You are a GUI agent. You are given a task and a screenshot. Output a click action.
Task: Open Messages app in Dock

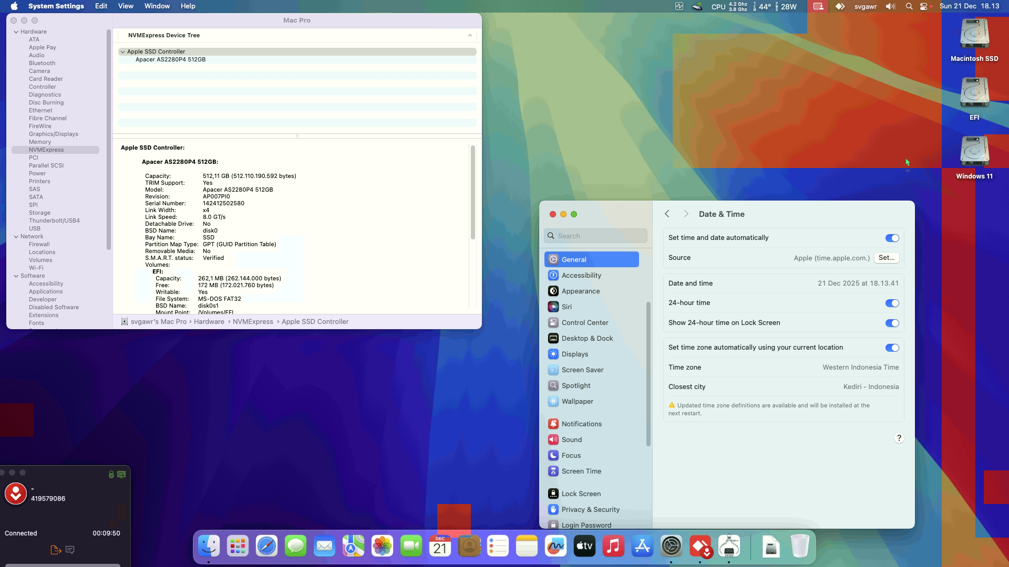(x=295, y=547)
